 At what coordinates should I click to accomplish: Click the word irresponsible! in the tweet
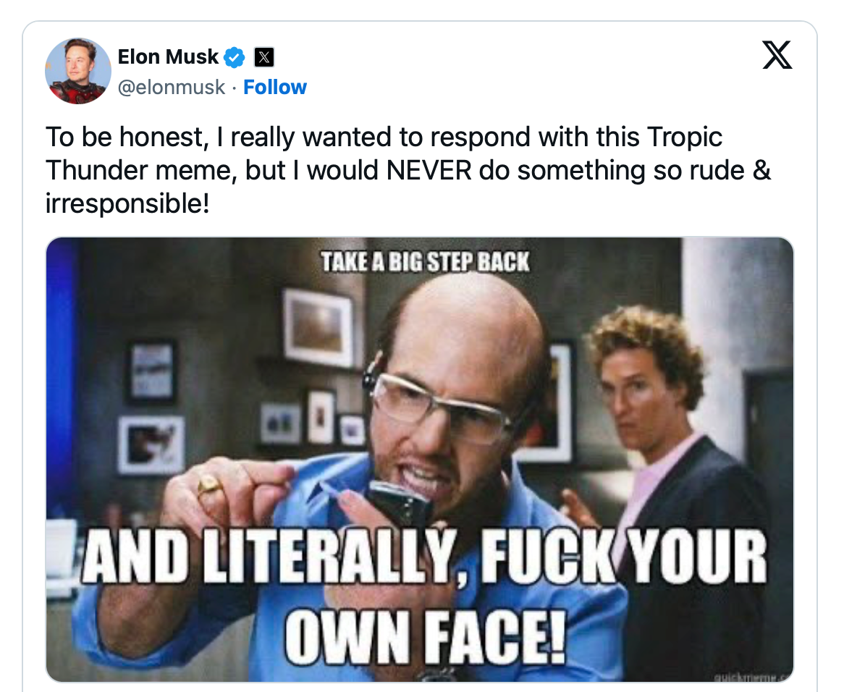click(127, 204)
